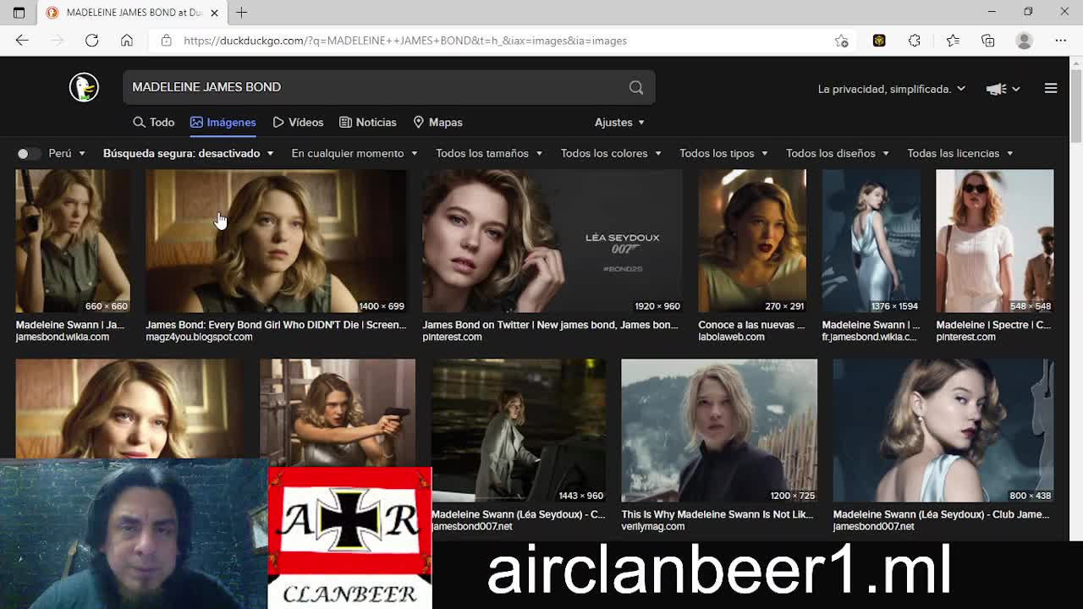Open the 1443 × 960 dark scene thumbnail
Screen dimensions: 1083x609
(519, 431)
